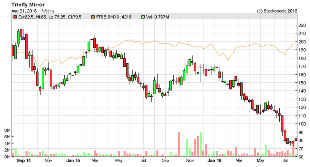Click the orange FTSE:SMXX legend swatch
The width and height of the screenshot is (310, 167).
click(93, 17)
